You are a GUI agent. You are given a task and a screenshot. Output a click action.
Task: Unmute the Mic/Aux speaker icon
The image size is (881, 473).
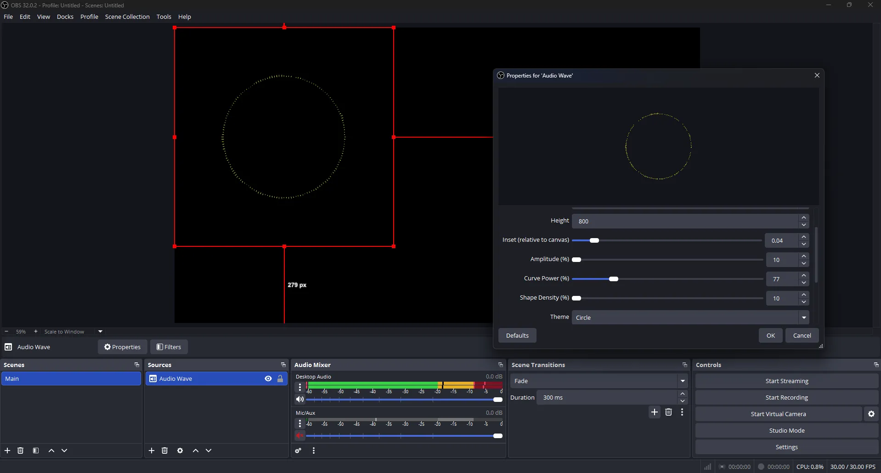point(300,435)
